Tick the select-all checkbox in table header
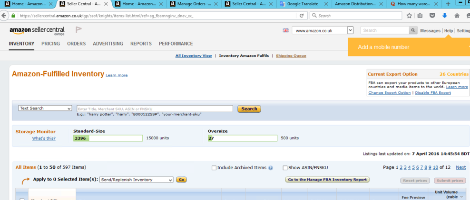The width and height of the screenshot is (470, 200). click(x=22, y=200)
